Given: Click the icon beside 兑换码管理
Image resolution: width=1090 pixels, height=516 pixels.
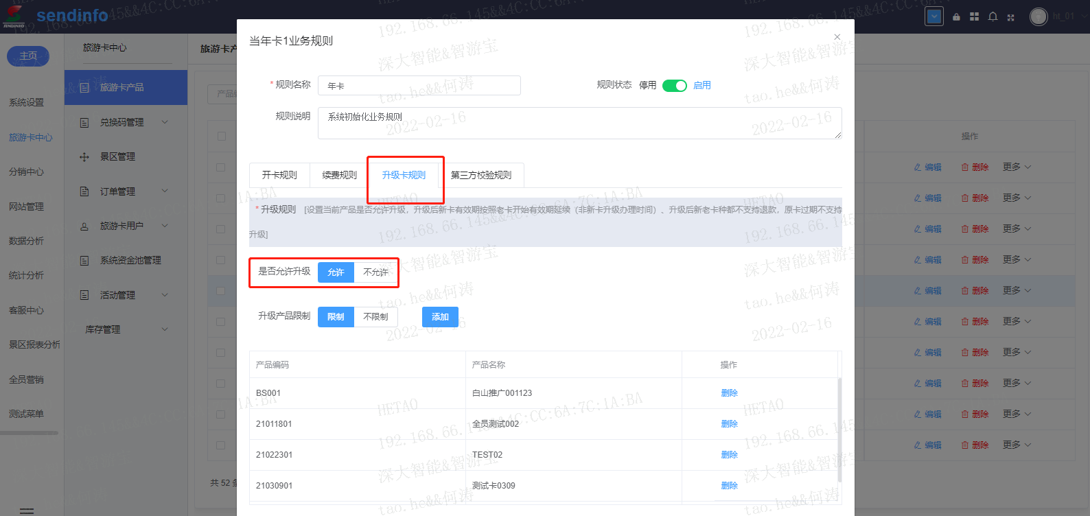Looking at the screenshot, I should 84,122.
